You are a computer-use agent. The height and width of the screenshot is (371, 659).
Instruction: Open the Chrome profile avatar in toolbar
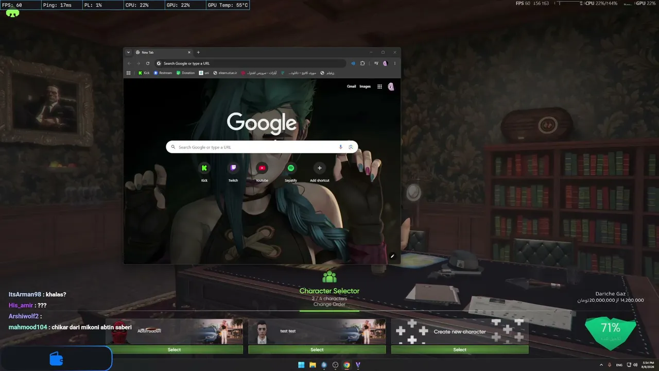(385, 63)
